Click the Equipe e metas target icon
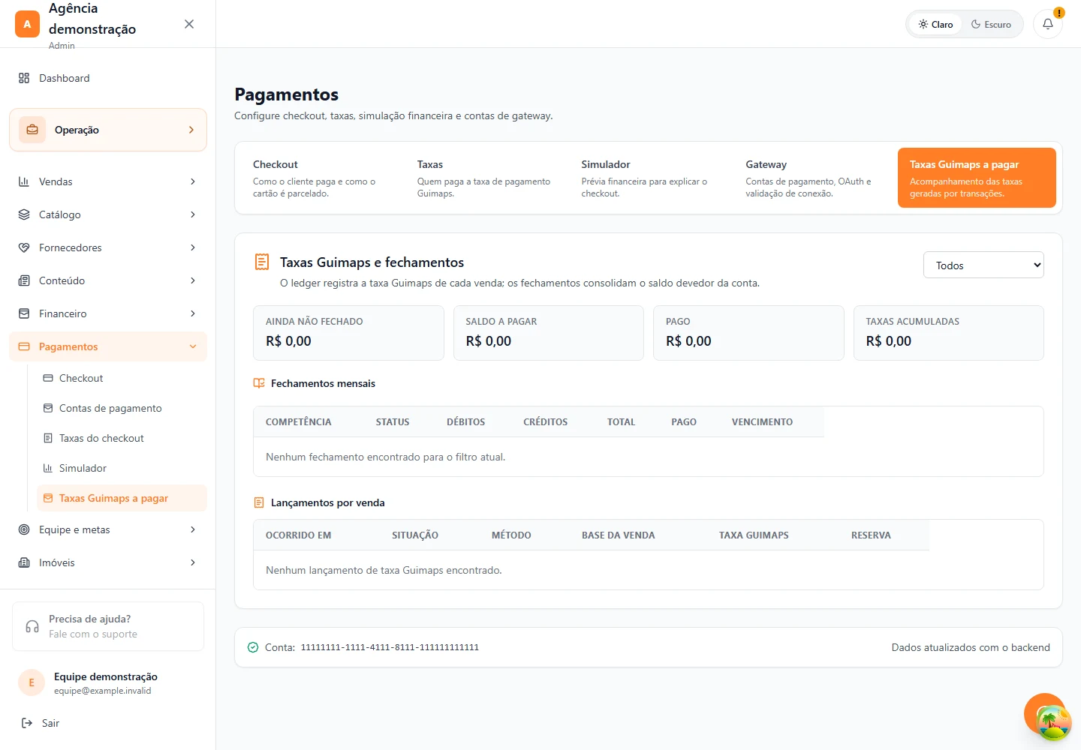Screen dimensions: 1081x750 point(24,529)
